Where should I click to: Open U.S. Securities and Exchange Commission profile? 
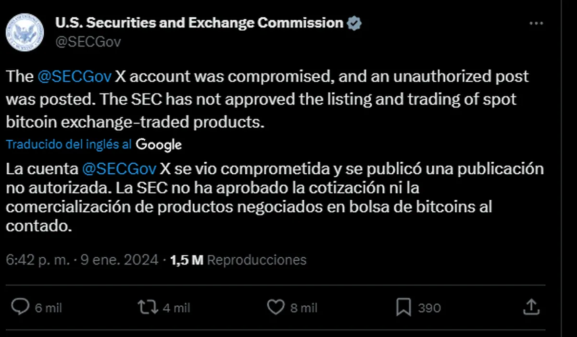(199, 23)
